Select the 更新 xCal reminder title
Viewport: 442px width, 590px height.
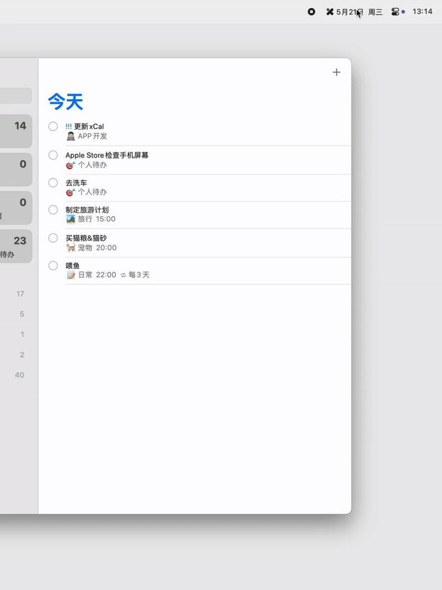click(x=89, y=127)
